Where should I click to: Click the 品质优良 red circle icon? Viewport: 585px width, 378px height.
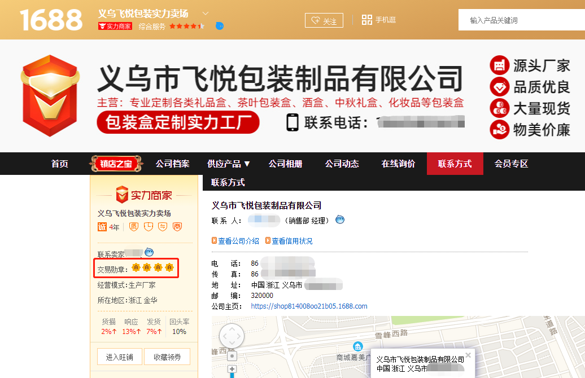[500, 87]
